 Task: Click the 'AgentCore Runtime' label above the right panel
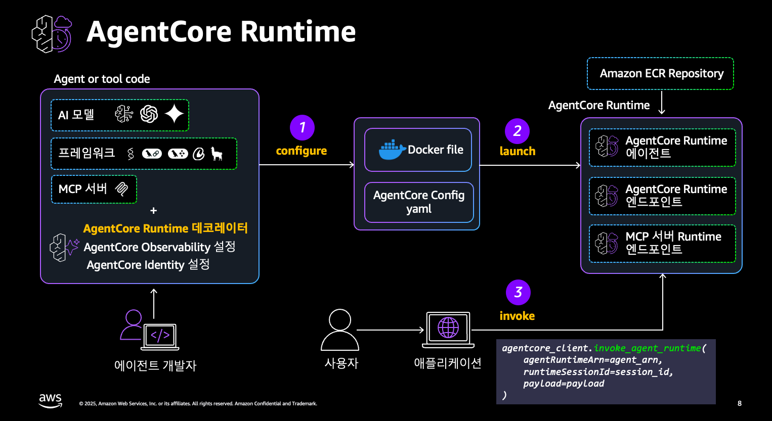pos(599,105)
